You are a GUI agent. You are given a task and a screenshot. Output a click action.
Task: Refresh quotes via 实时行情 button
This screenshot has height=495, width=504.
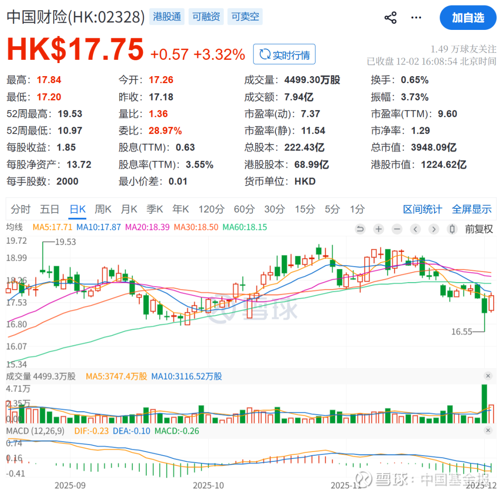(284, 54)
